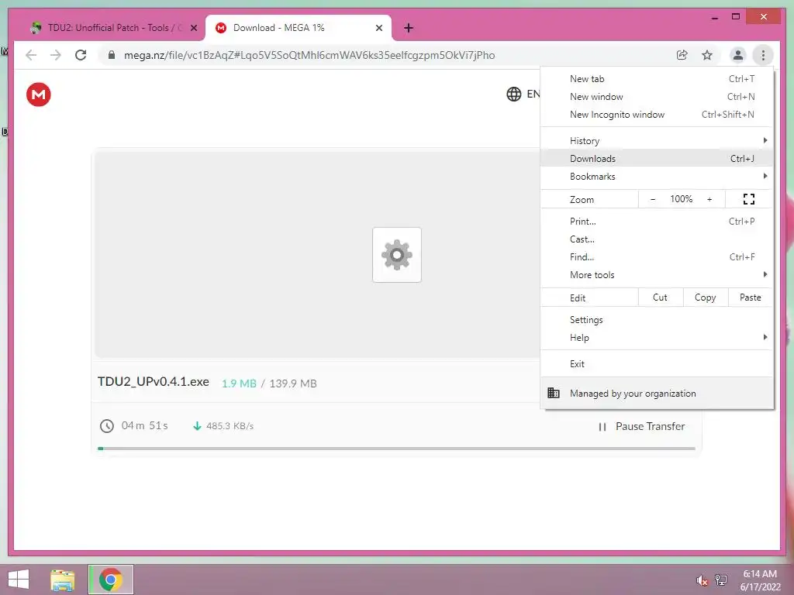The height and width of the screenshot is (595, 794).
Task: Select Find... in the menu
Action: coord(657,257)
